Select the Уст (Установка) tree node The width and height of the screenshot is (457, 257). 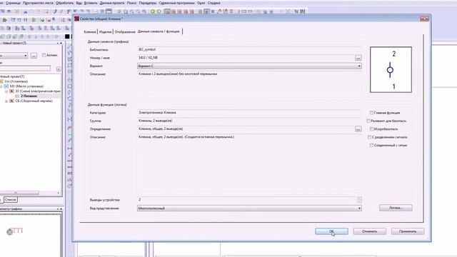pos(16,81)
